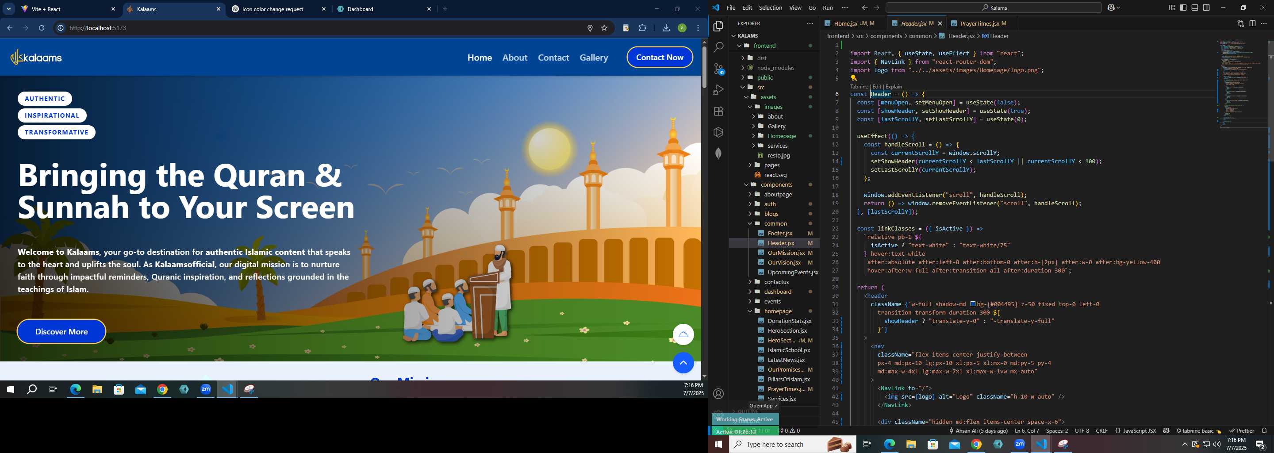Toggle the bottom Panel in VS Code
The height and width of the screenshot is (453, 1274).
pyautogui.click(x=1194, y=8)
